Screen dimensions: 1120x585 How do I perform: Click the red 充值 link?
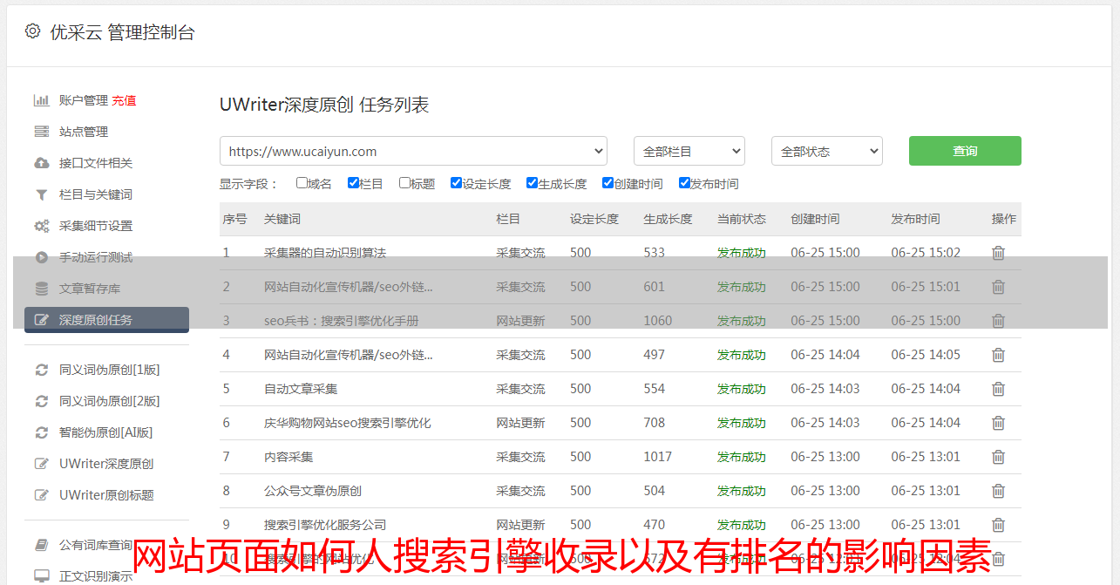(x=124, y=100)
